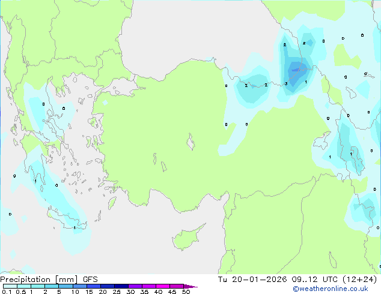Click the '0.5' legend label
381x294 pixels.
click(21, 292)
